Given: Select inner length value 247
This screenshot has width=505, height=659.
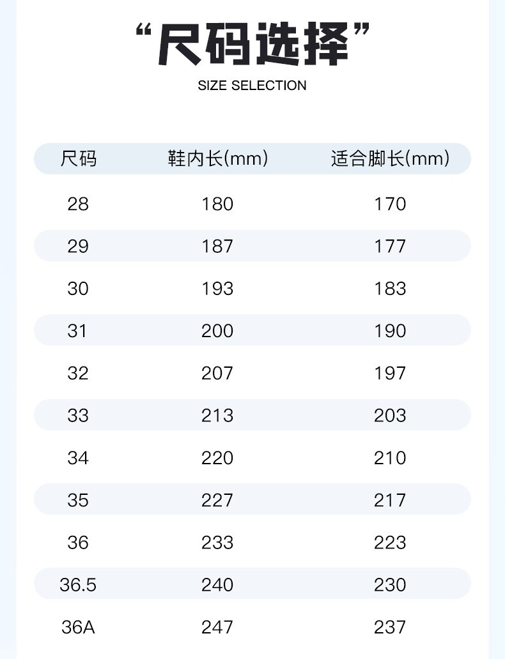Looking at the screenshot, I should (217, 627).
